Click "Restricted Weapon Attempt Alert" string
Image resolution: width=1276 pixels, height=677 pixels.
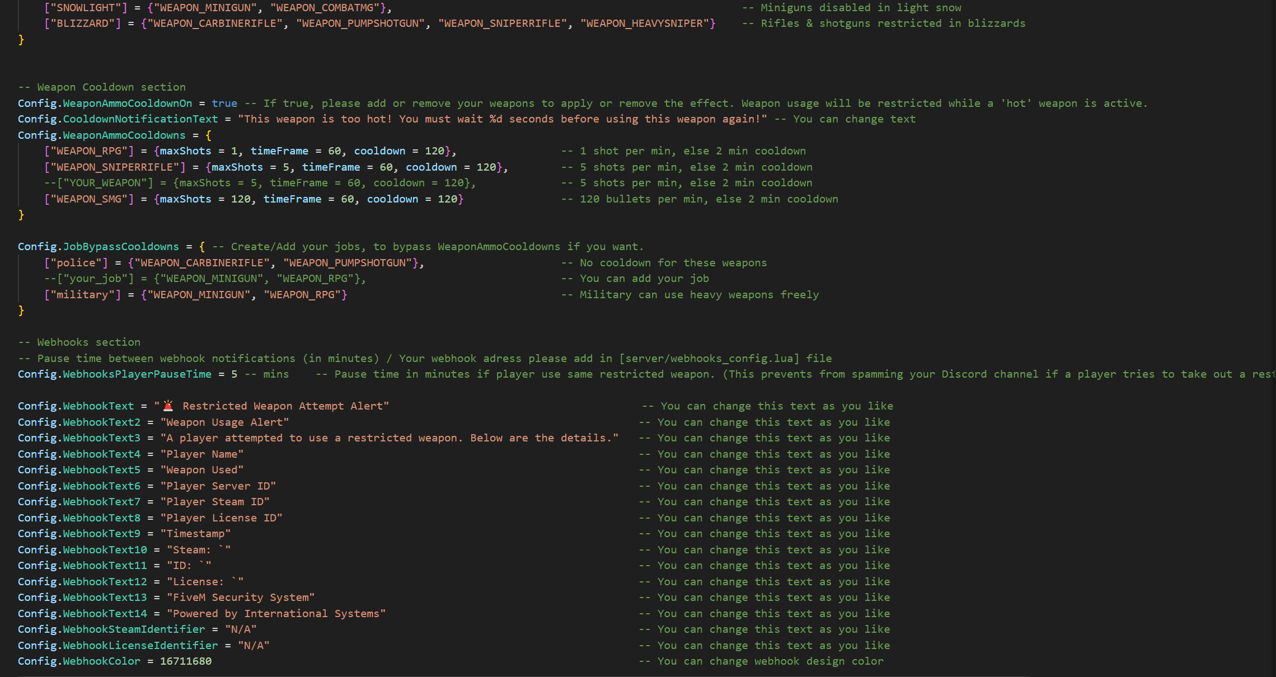tap(283, 406)
